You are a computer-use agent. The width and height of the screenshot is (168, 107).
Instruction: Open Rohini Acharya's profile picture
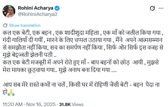click(9, 11)
